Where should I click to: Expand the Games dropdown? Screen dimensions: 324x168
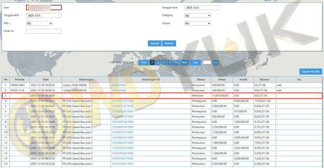(198, 24)
